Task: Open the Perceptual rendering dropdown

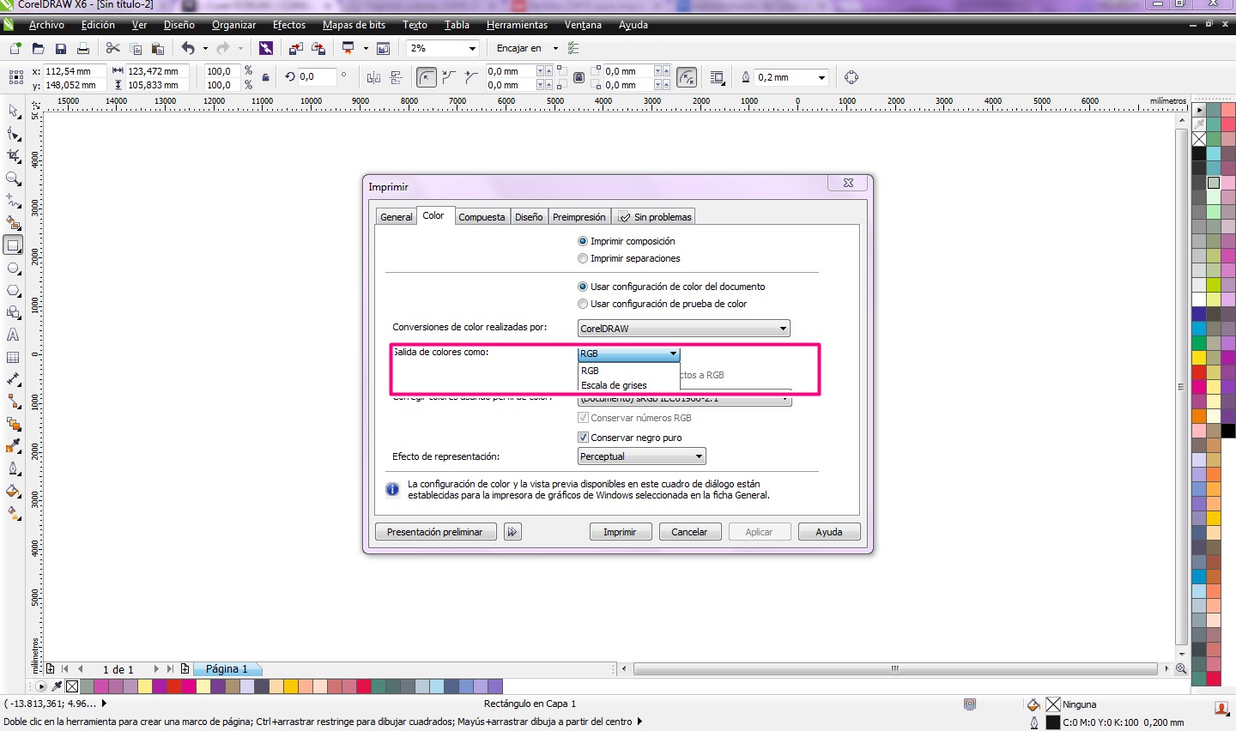Action: click(x=641, y=456)
